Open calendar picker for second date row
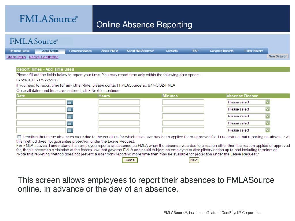The width and height of the screenshot is (295, 221). 70,109
